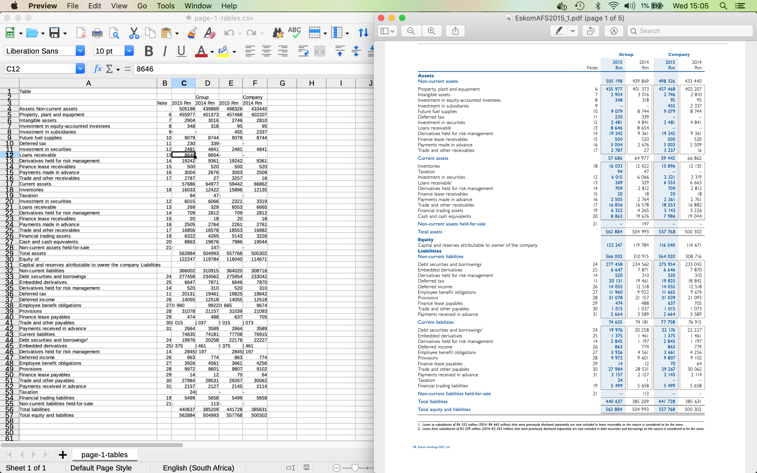Open the Edit menu
This screenshot has height=473, width=757.
[x=94, y=6]
